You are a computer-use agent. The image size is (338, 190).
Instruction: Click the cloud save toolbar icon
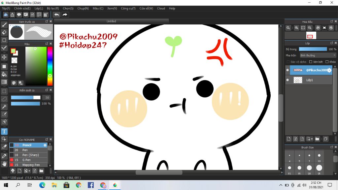pos(6,15)
